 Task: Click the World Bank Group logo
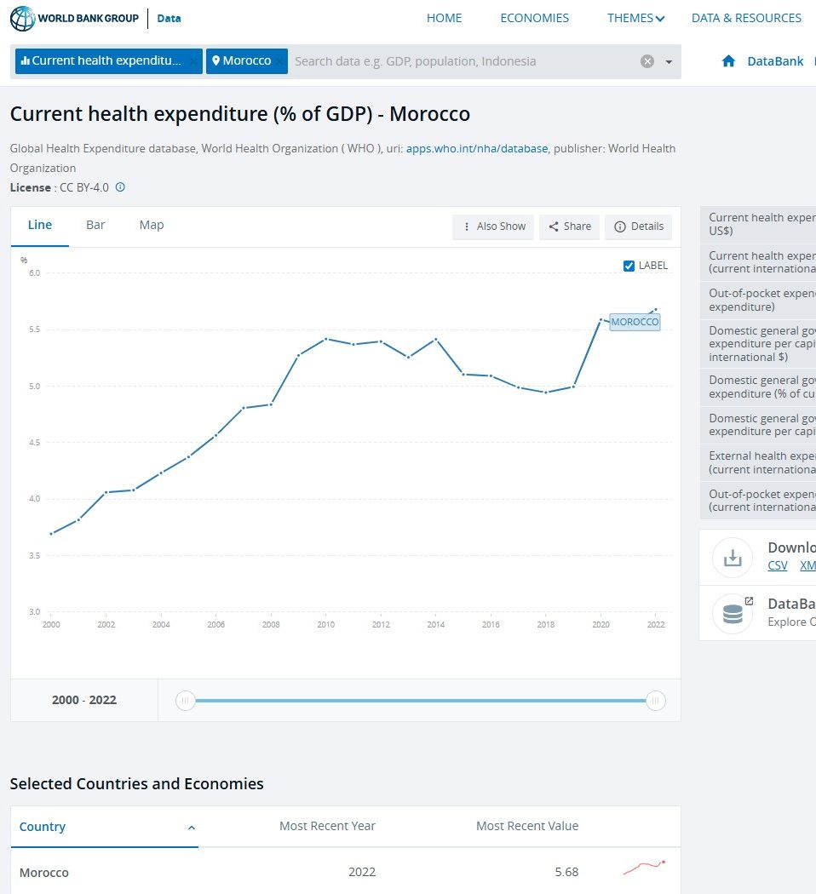pos(74,18)
